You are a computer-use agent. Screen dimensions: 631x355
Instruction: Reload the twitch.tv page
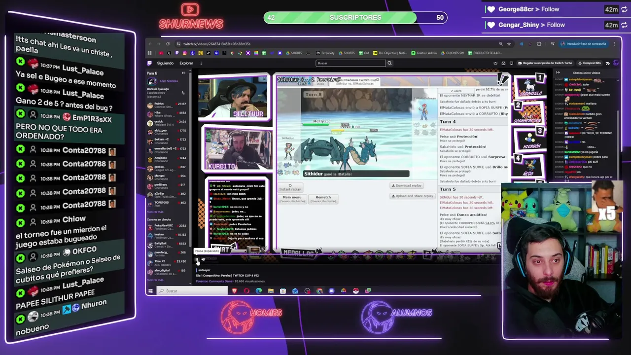[x=168, y=44]
